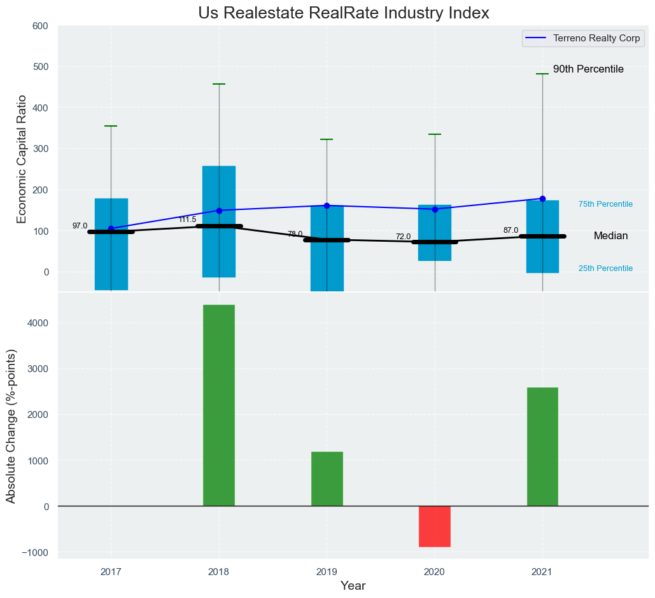This screenshot has height=598, width=655.
Task: Click the 2021 median value label 87.0
Action: (x=511, y=230)
